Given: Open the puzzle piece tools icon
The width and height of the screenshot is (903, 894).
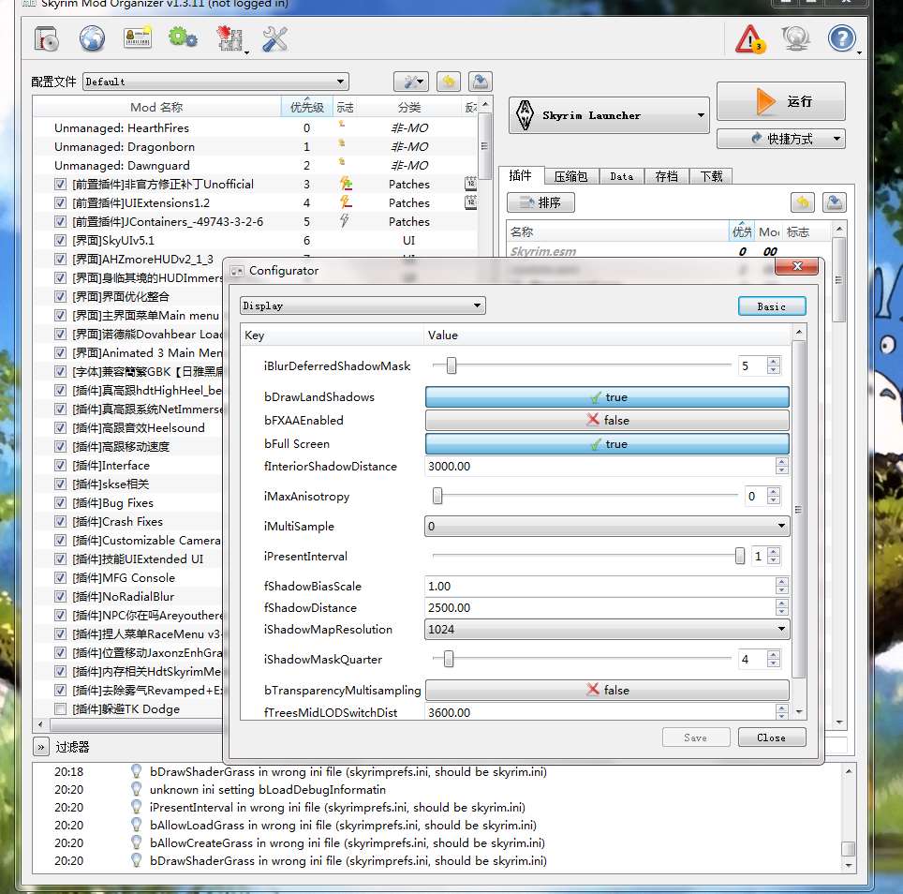Looking at the screenshot, I should click(x=229, y=39).
